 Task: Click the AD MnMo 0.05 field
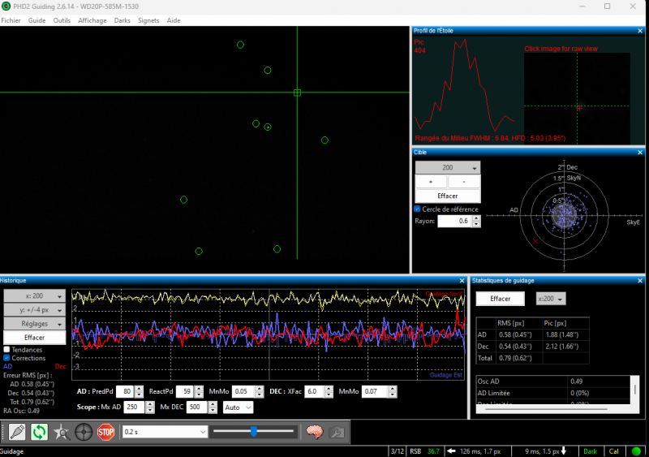coord(243,391)
